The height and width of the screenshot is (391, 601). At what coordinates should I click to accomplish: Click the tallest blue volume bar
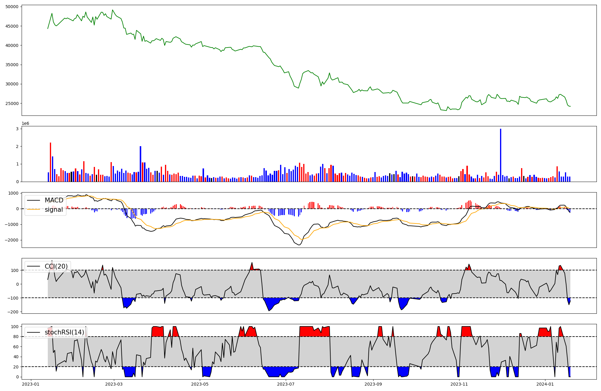click(501, 155)
